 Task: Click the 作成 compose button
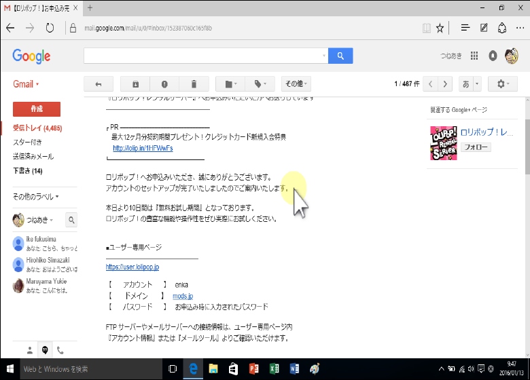pyautogui.click(x=37, y=109)
